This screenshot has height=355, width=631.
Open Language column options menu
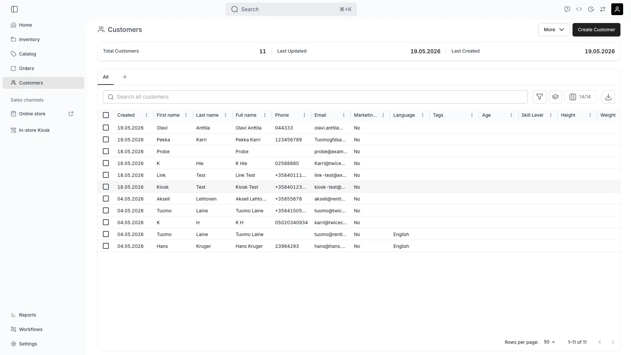(x=423, y=115)
